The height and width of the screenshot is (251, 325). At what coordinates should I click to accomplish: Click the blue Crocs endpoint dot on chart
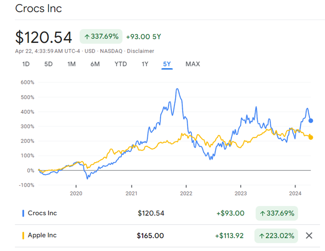(x=311, y=121)
